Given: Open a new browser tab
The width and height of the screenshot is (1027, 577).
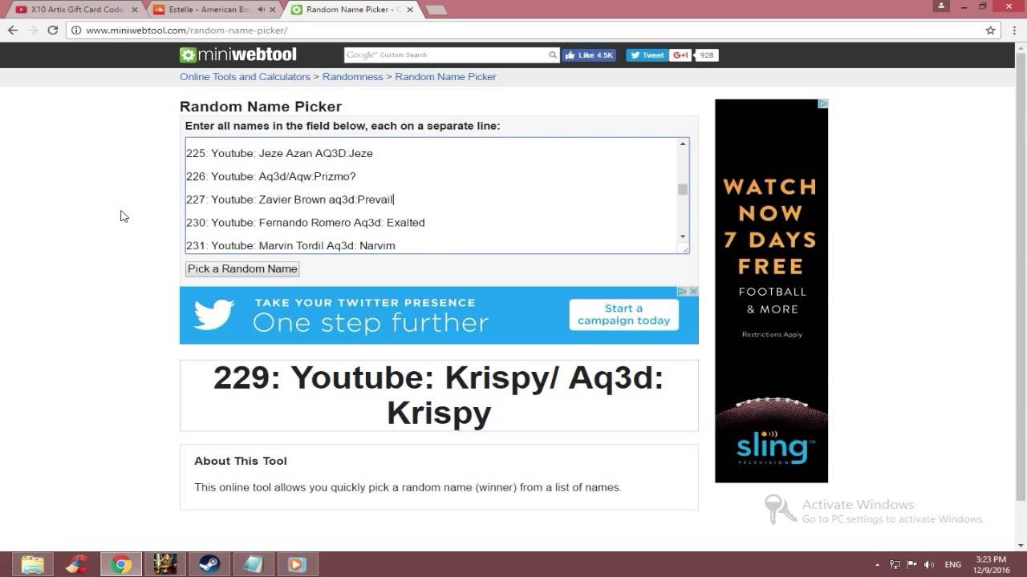Looking at the screenshot, I should point(436,10).
